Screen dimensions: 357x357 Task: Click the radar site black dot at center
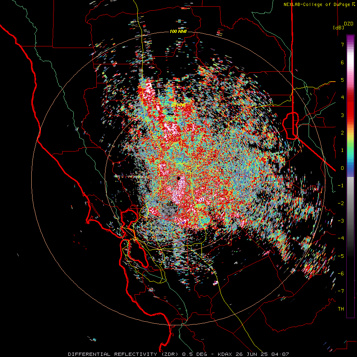[x=179, y=178]
